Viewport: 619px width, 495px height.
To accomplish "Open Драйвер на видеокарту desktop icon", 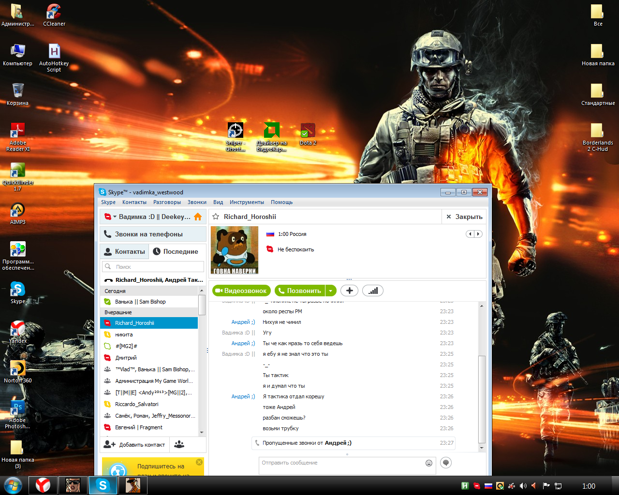I will tap(272, 137).
